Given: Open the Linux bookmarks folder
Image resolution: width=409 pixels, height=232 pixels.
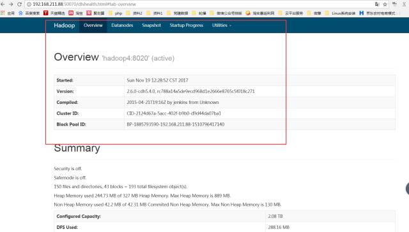Looking at the screenshot, I should (x=340, y=13).
